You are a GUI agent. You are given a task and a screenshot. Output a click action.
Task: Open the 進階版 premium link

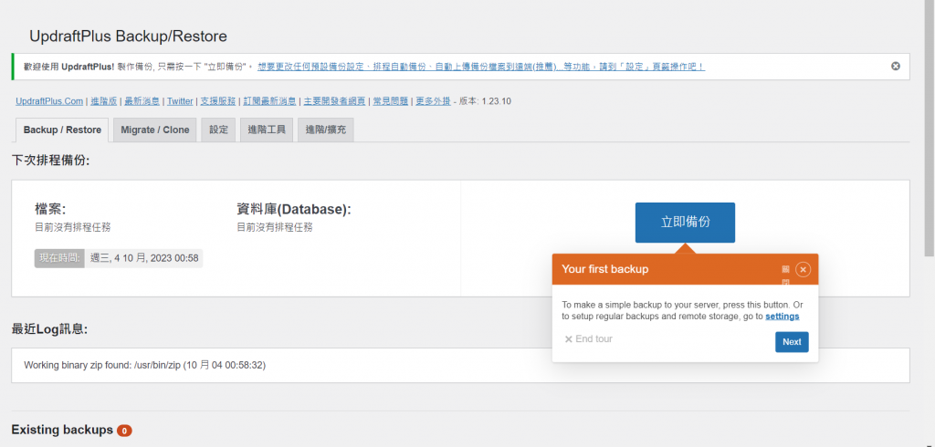click(x=104, y=101)
